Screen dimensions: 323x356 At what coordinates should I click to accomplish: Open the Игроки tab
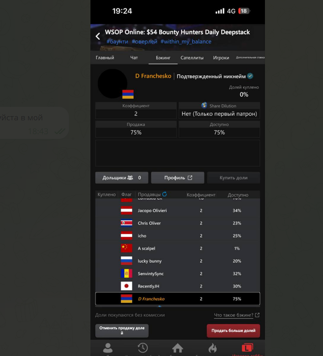(221, 57)
